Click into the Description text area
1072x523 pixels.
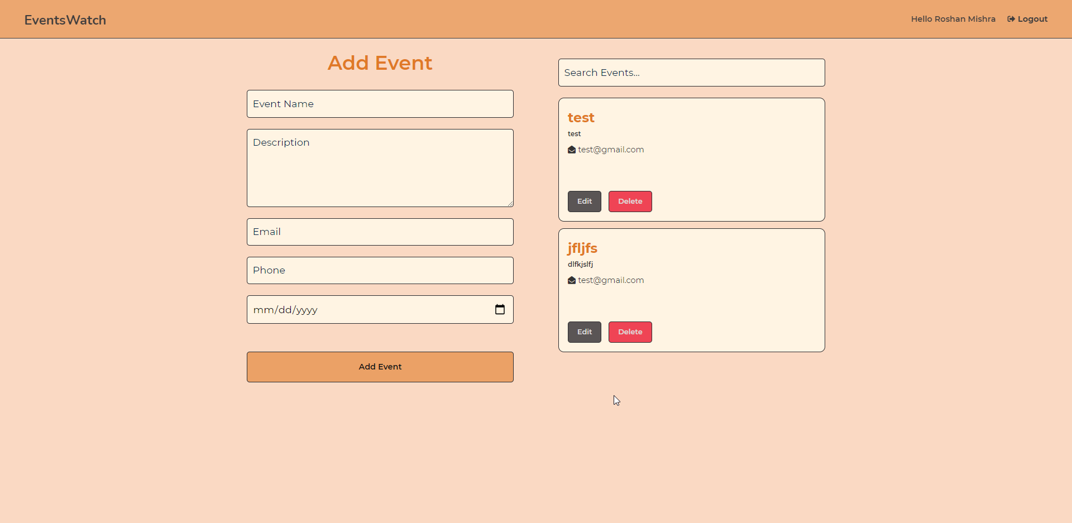(x=380, y=167)
